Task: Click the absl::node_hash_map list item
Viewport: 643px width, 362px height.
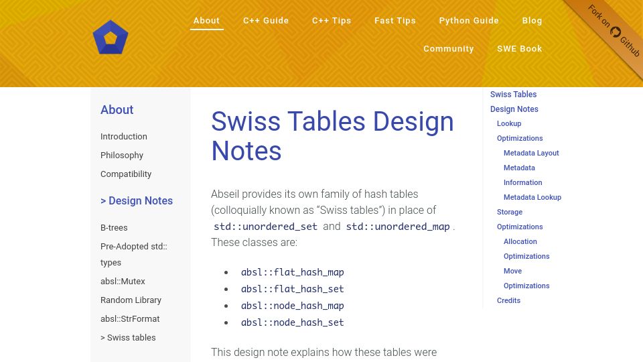Action: 293,306
